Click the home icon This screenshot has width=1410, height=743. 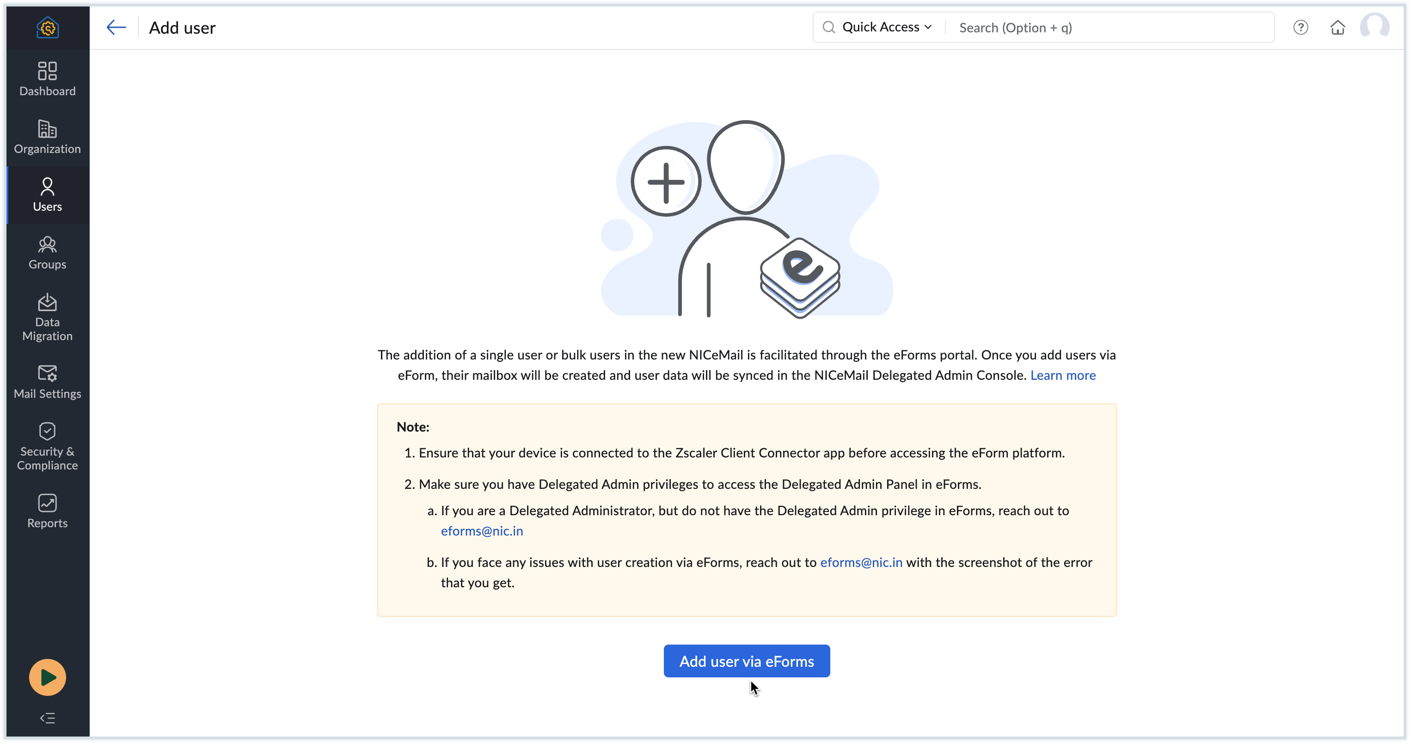[x=1338, y=27]
